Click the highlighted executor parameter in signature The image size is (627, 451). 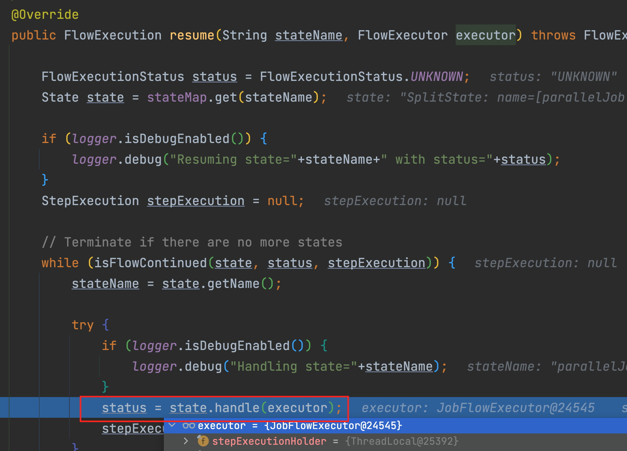click(x=485, y=35)
